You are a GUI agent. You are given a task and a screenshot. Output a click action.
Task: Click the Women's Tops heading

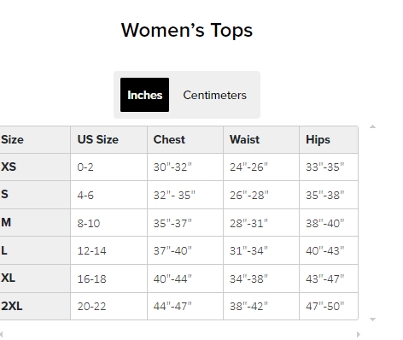coord(187,30)
